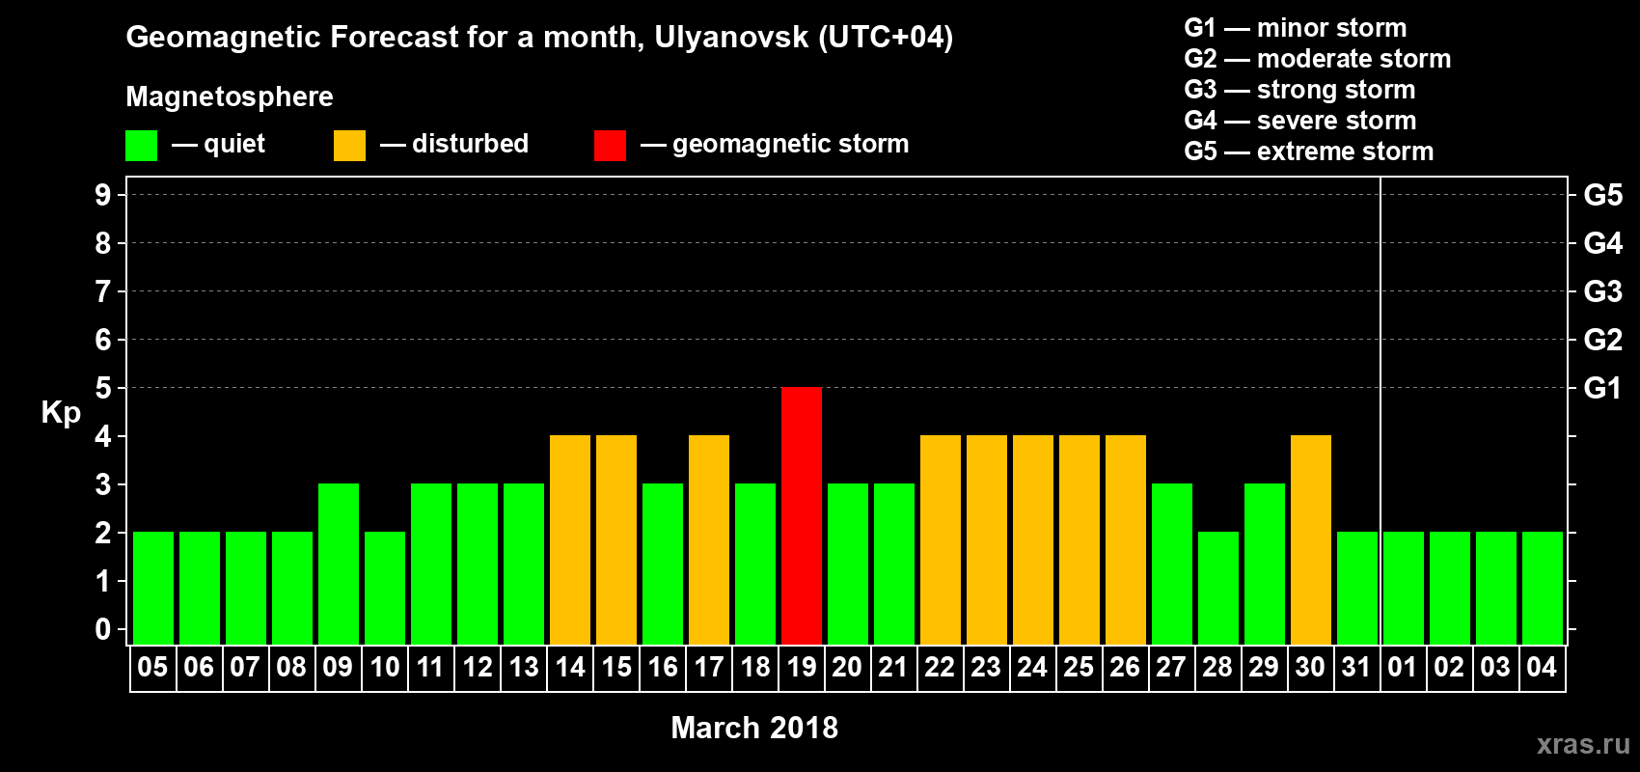Click the March 2018 month label

(754, 728)
